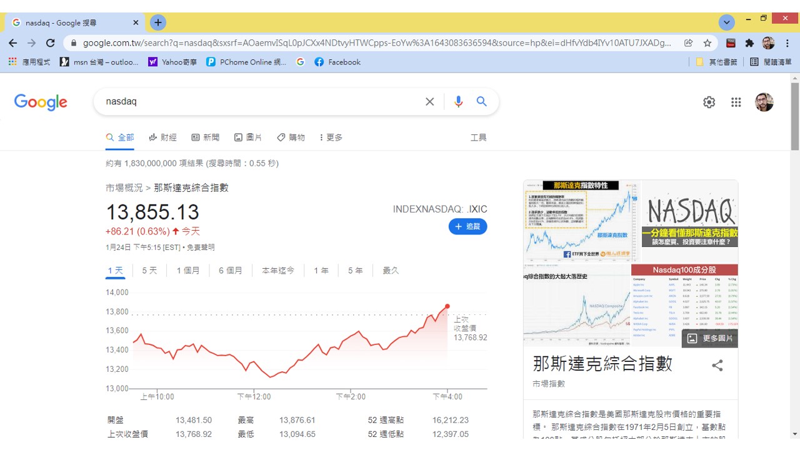Click the 開盤 value 13,481.50
The width and height of the screenshot is (800, 450).
pyautogui.click(x=194, y=420)
